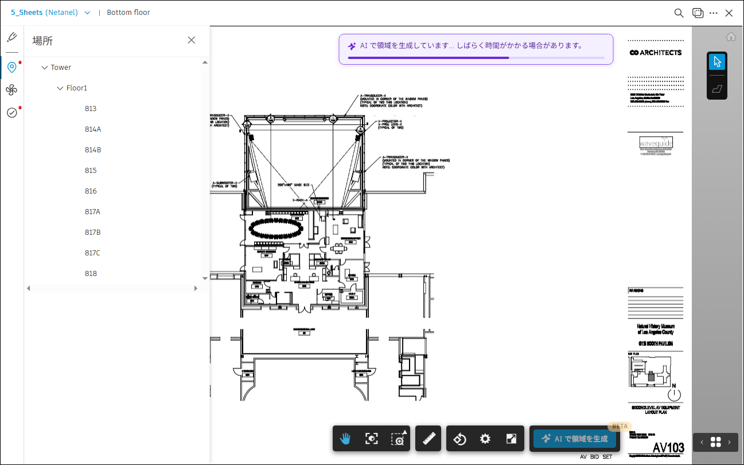Image resolution: width=744 pixels, height=465 pixels.
Task: Click the BETA badge
Action: click(620, 426)
